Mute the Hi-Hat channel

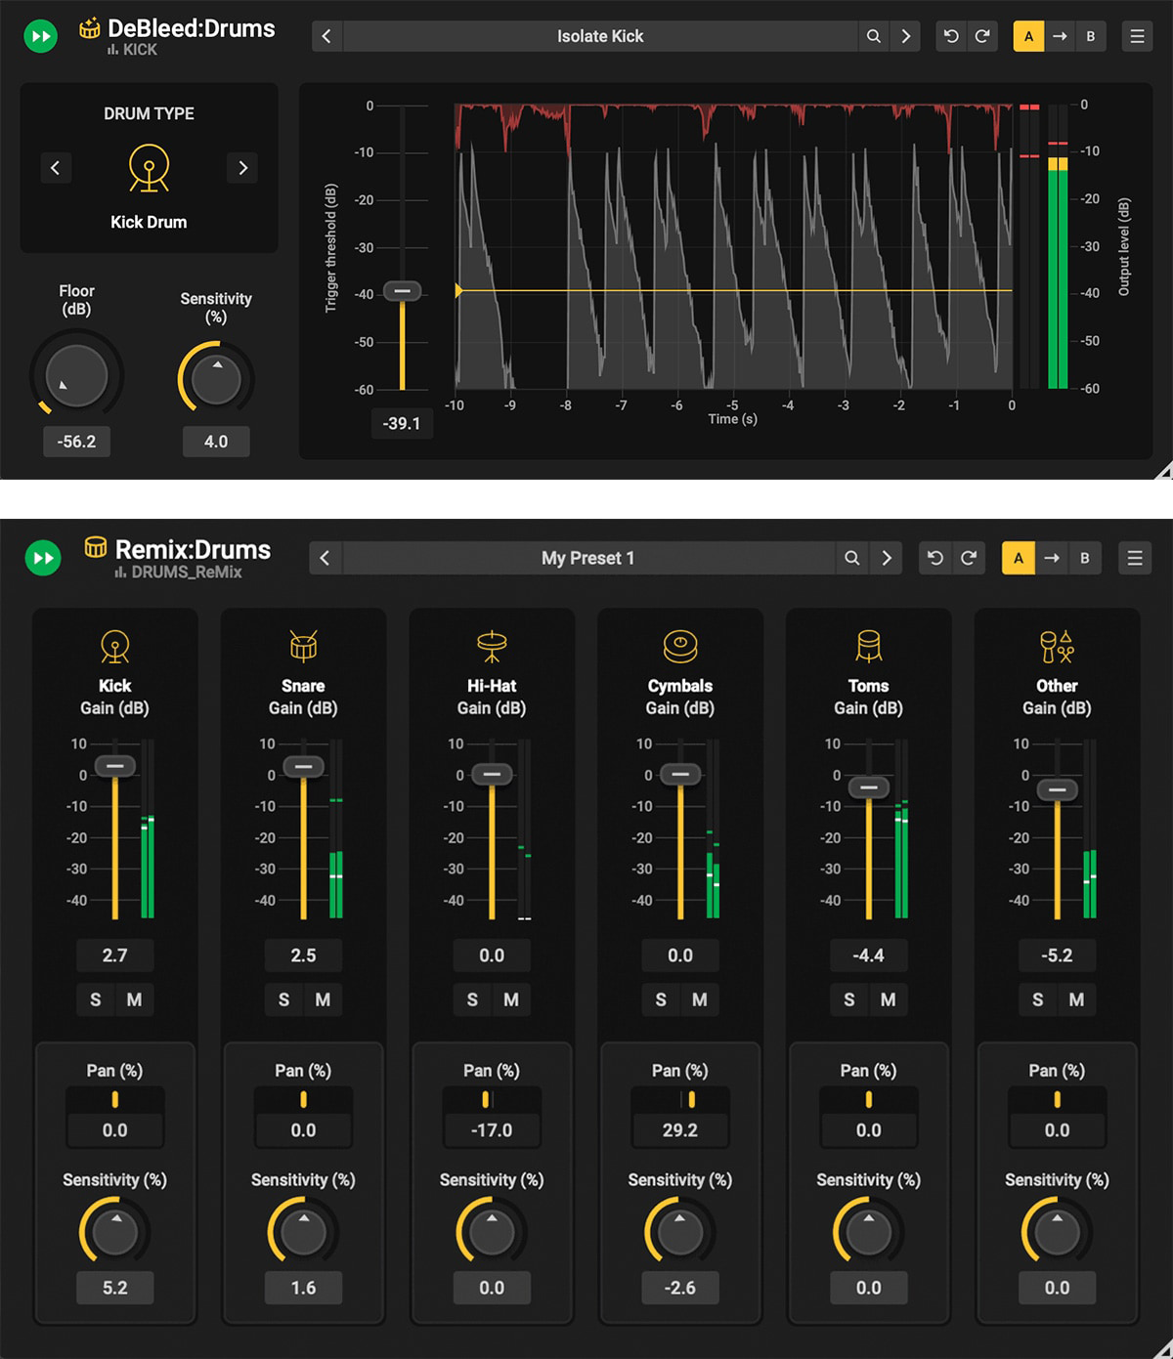pyautogui.click(x=511, y=999)
